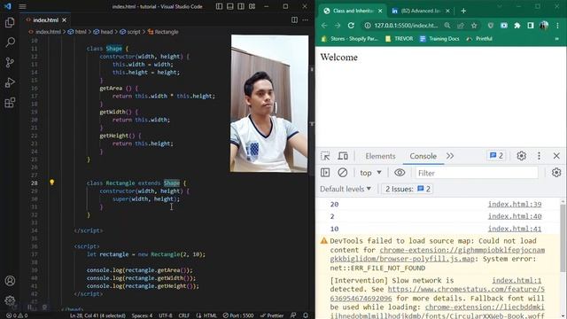
Task: Click the Port: 5500 Live Server status item
Action: (x=238, y=315)
